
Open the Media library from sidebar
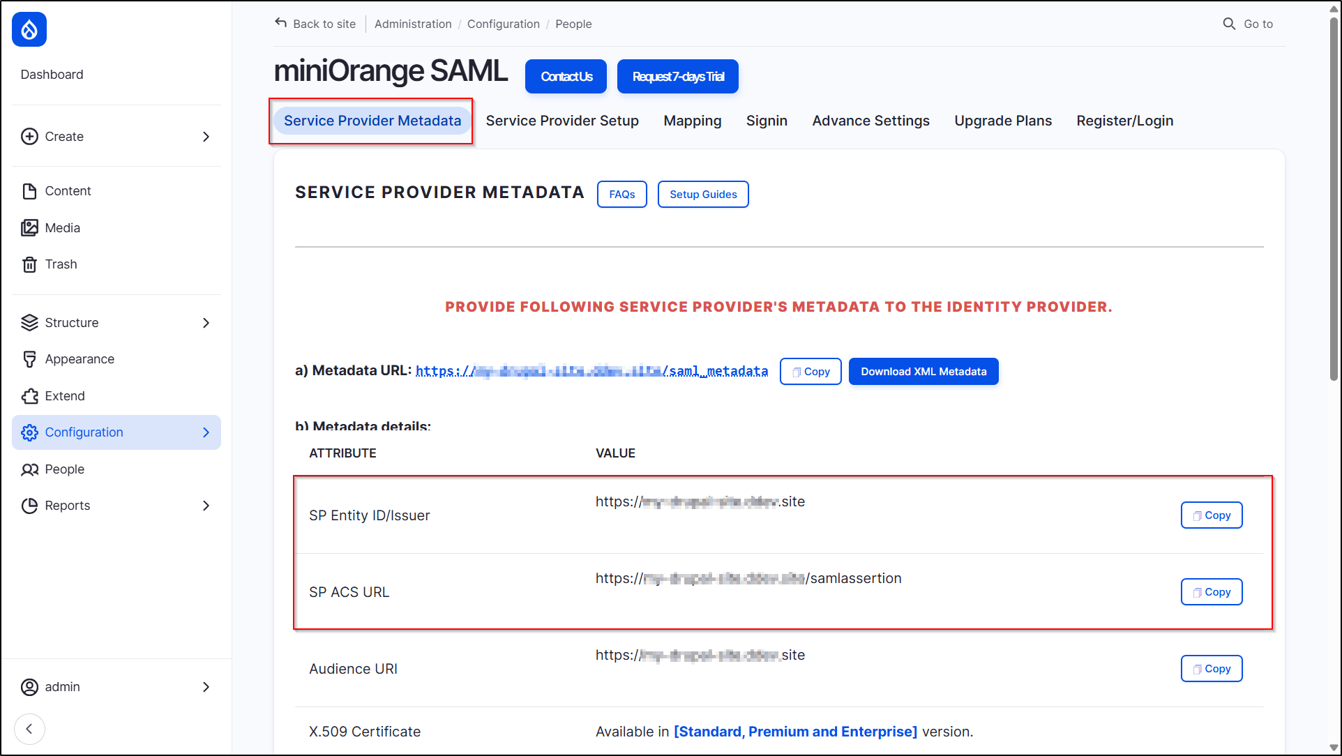point(62,227)
